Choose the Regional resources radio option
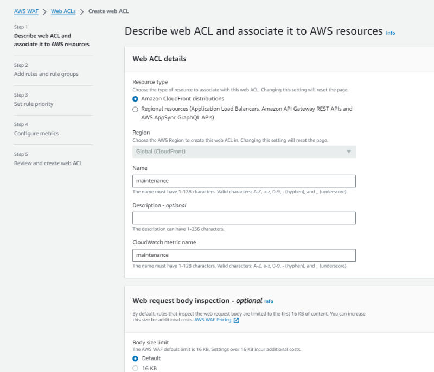Screen dimensions: 434x372 pos(135,109)
